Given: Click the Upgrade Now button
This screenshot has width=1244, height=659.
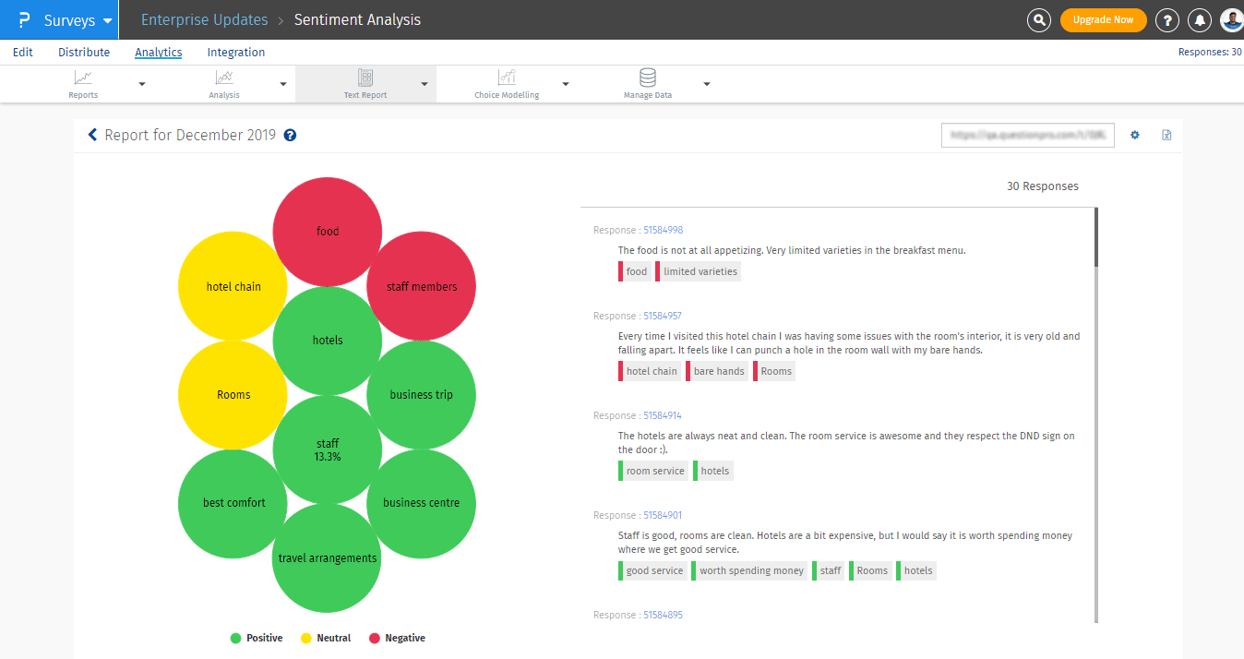Looking at the screenshot, I should click(x=1103, y=19).
